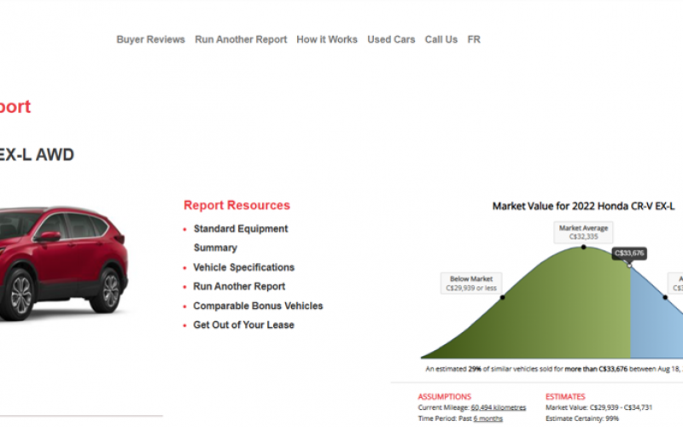Click the ESTIMATES heading
Viewport: 683px width, 427px height.
click(x=565, y=396)
